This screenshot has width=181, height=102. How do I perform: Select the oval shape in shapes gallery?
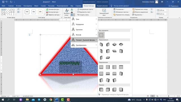14,10
